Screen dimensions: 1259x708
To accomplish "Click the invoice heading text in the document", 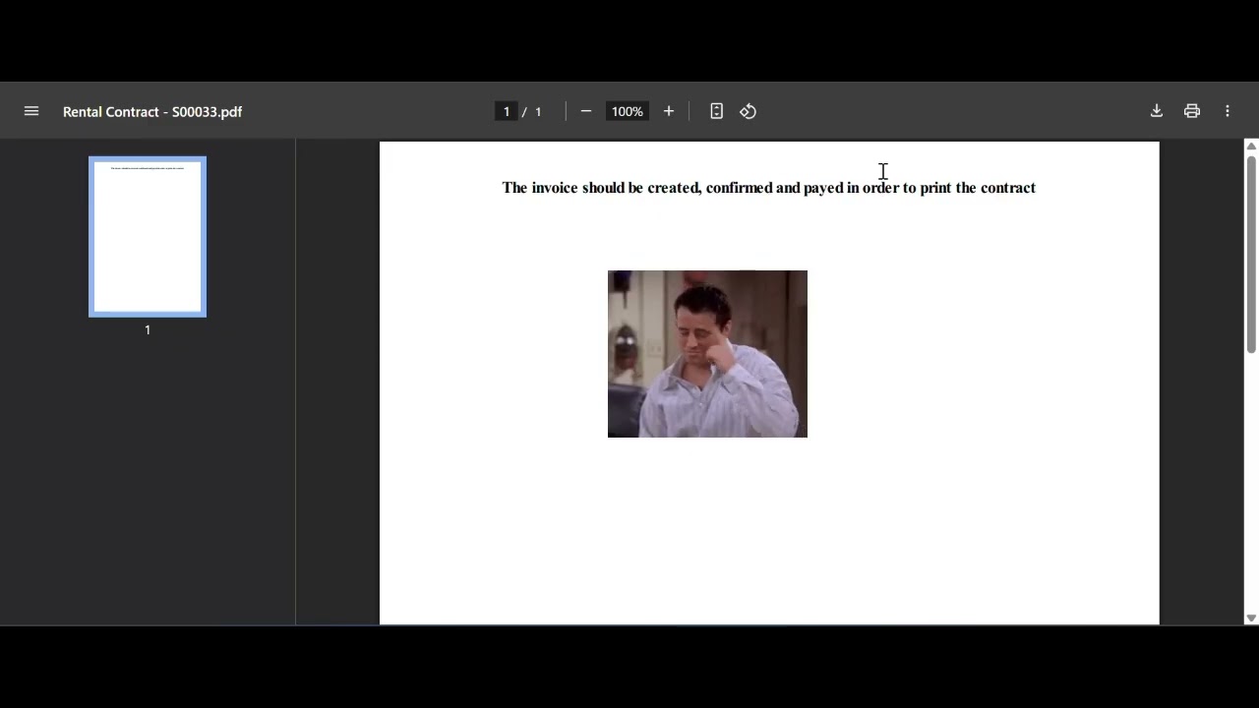I will (769, 188).
